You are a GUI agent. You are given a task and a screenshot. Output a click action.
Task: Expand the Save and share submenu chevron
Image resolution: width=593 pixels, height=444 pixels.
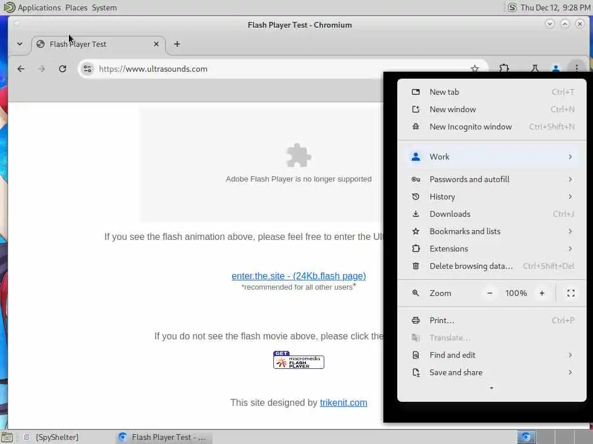[x=570, y=372]
